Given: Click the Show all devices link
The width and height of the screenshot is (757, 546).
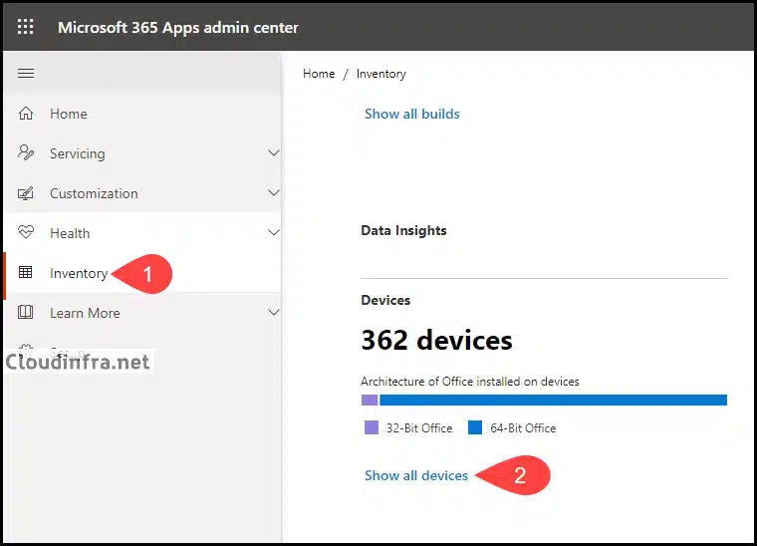Looking at the screenshot, I should (416, 475).
